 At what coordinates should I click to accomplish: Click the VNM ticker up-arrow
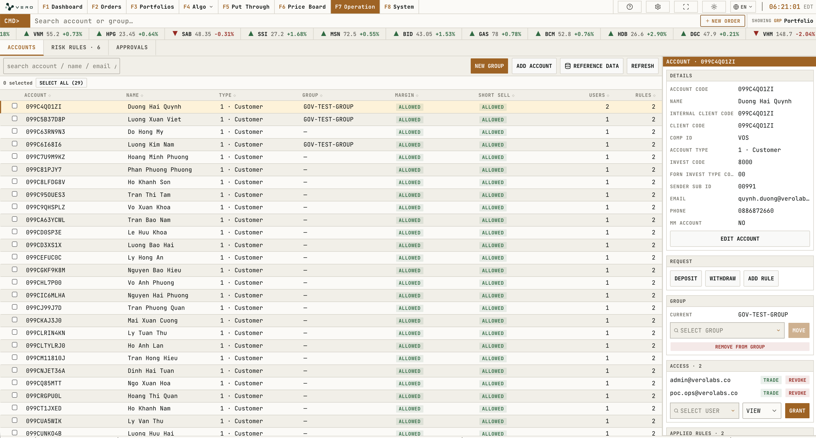(26, 34)
